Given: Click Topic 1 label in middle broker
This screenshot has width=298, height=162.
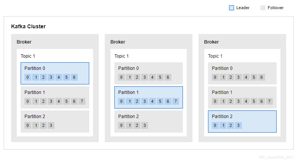Looking at the screenshot, I should 121,56.
